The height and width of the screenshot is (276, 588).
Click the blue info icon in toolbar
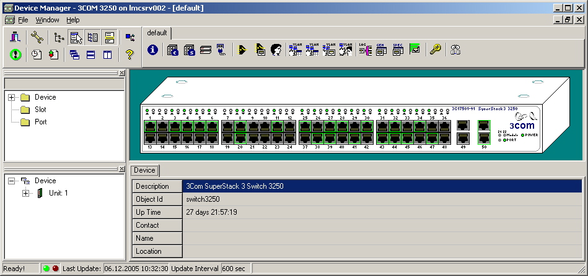pyautogui.click(x=152, y=50)
